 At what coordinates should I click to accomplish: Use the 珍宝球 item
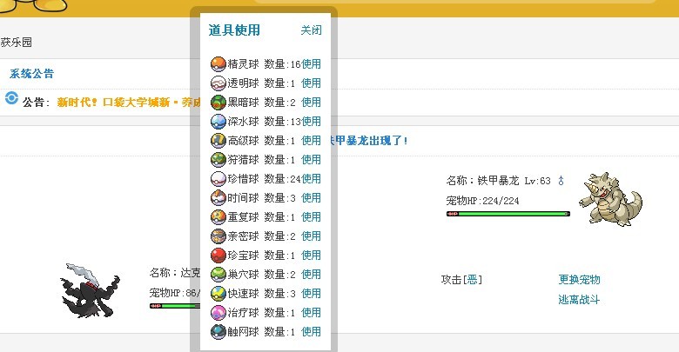click(312, 256)
